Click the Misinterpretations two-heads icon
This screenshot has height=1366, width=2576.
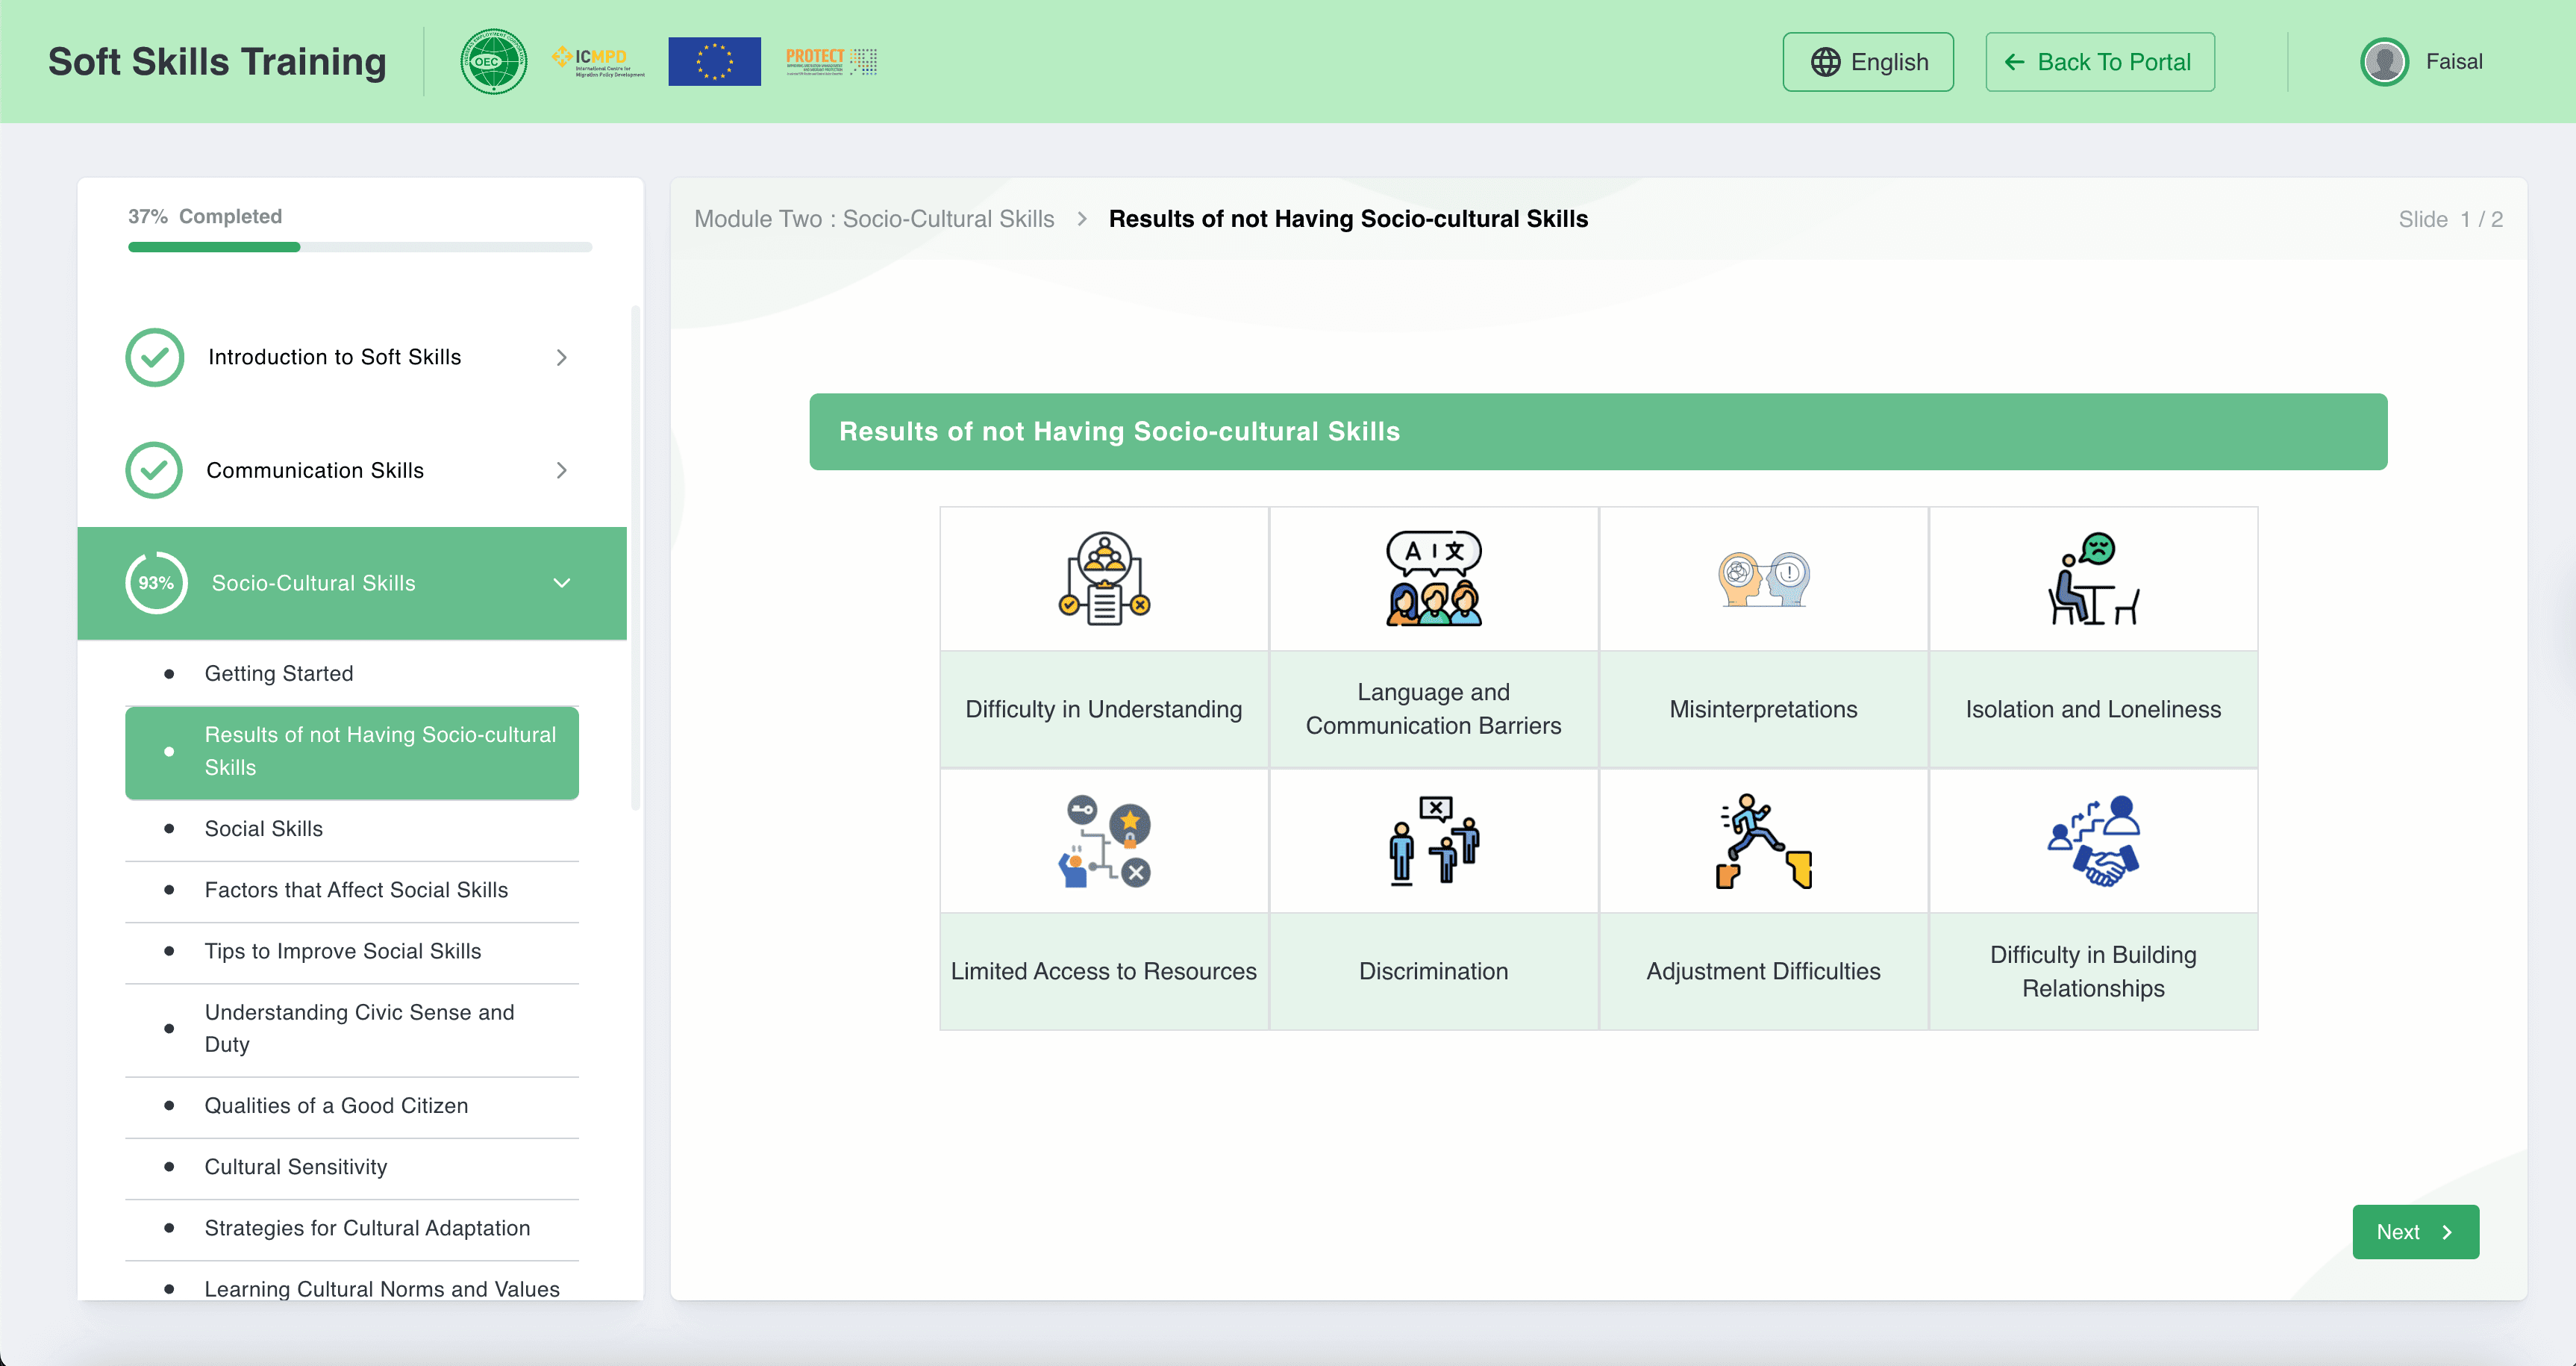(x=1764, y=579)
